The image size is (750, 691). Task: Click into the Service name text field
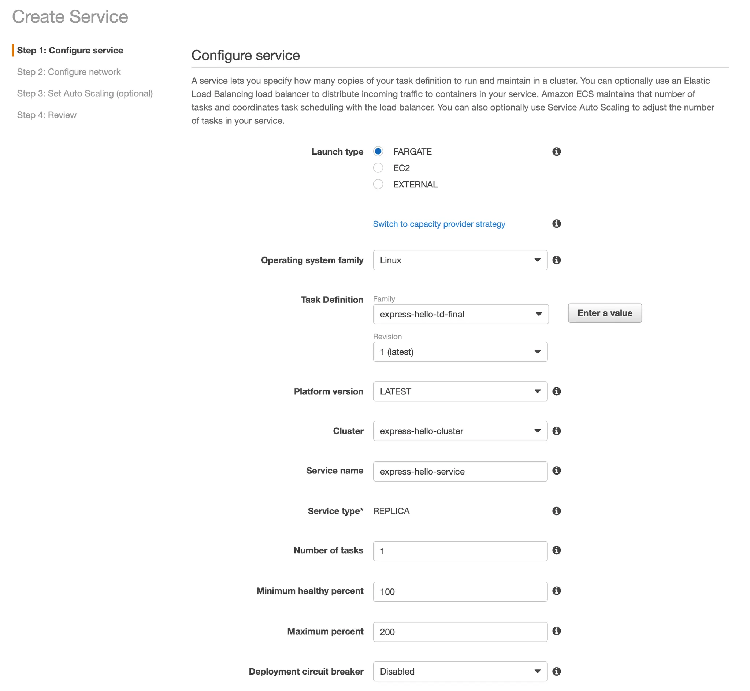[460, 471]
